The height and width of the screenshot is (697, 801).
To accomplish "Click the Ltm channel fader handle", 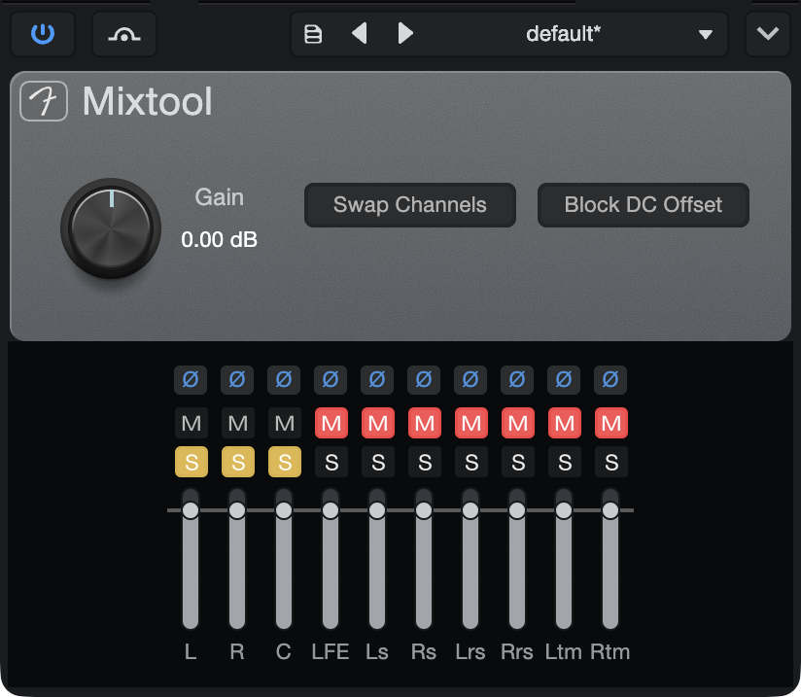I will [x=564, y=510].
